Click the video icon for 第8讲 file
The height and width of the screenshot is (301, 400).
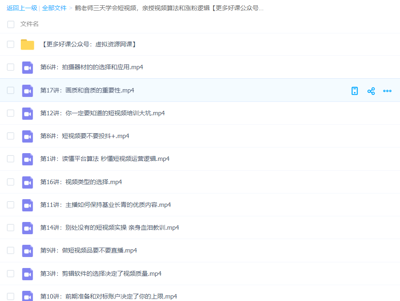pyautogui.click(x=27, y=136)
